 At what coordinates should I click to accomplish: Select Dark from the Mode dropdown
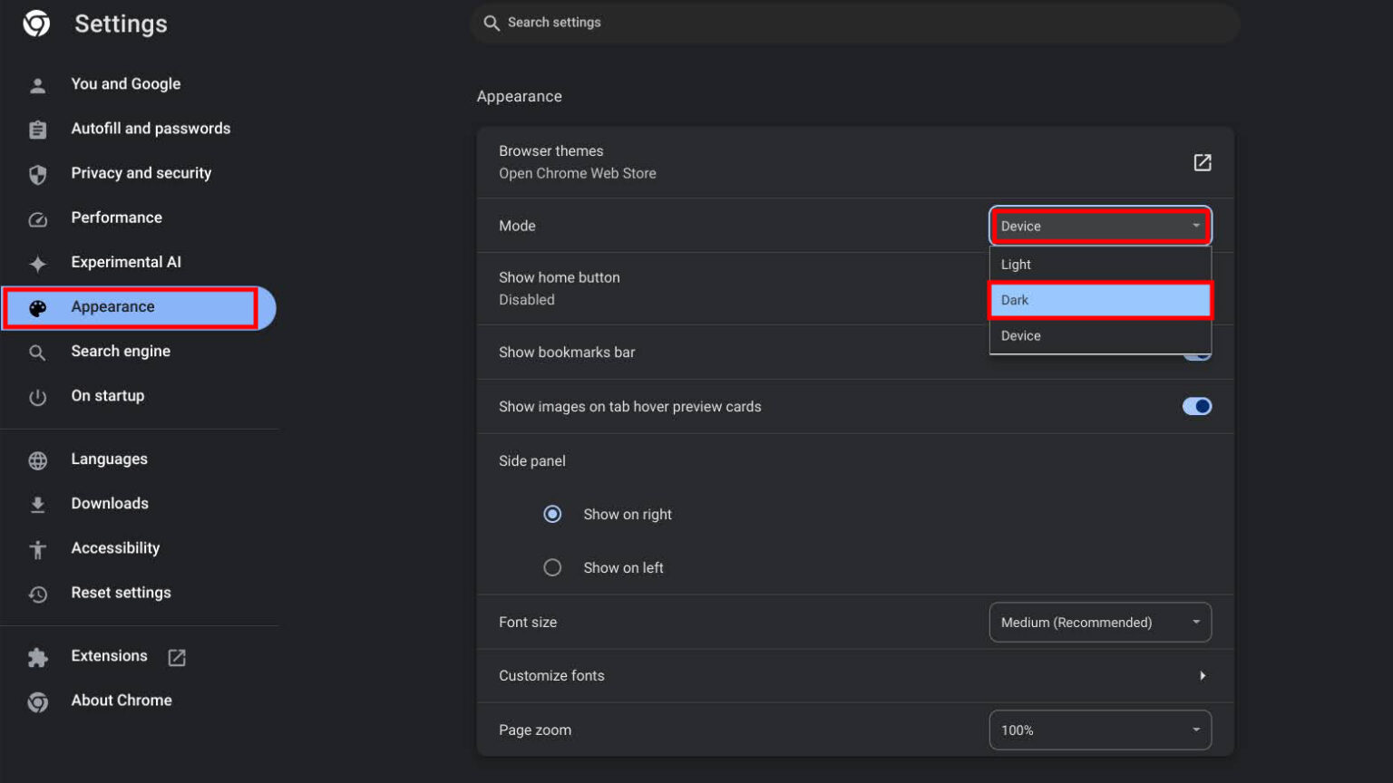coord(1100,300)
